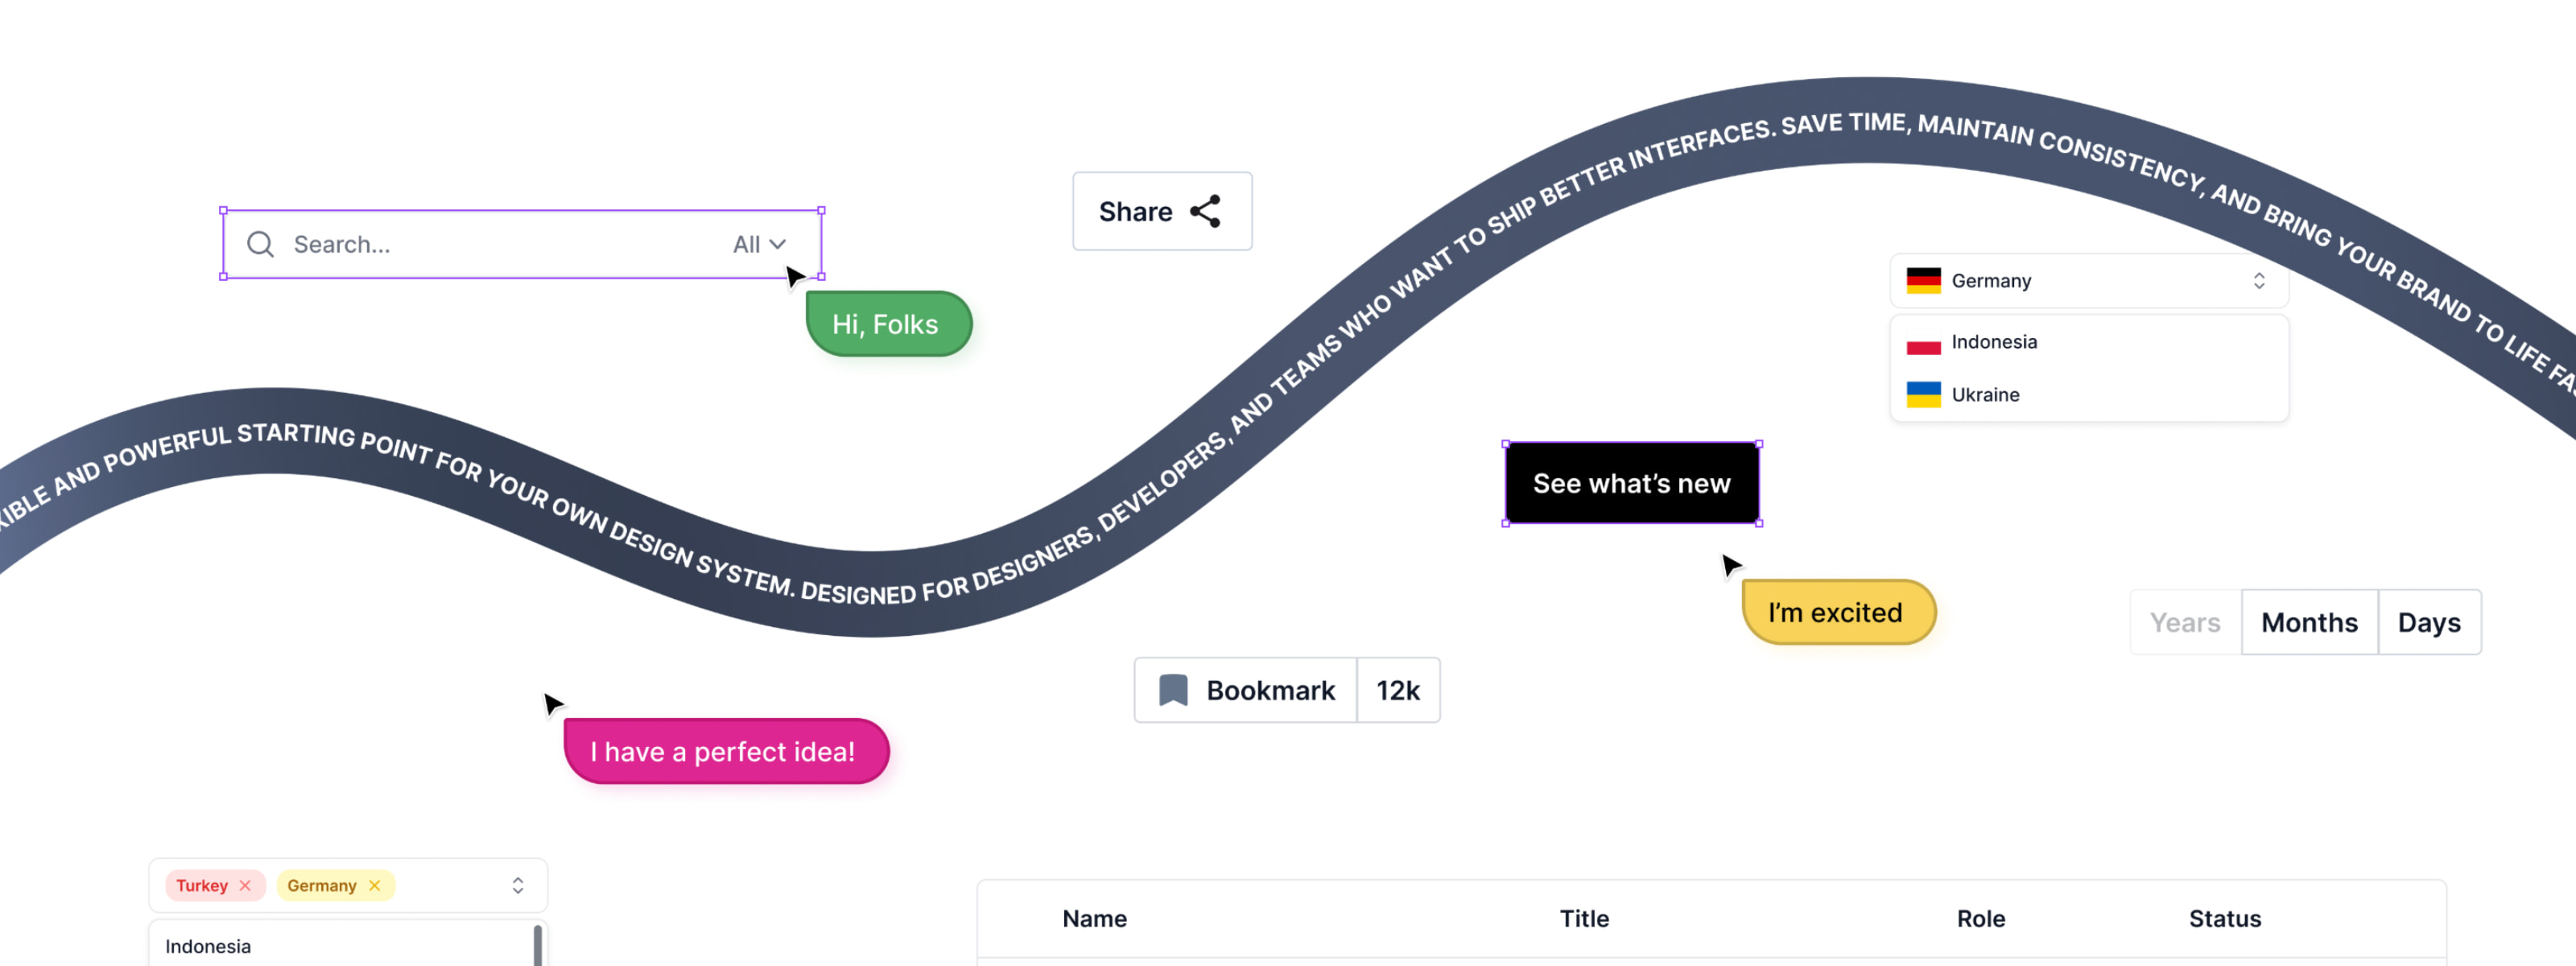Click the Ukraine flag icon
Image resolution: width=2576 pixels, height=966 pixels.
pyautogui.click(x=1923, y=394)
